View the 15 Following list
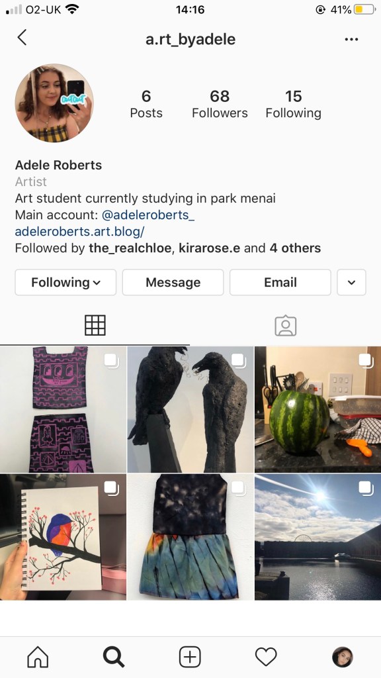Viewport: 381px width, 678px height. 293,104
